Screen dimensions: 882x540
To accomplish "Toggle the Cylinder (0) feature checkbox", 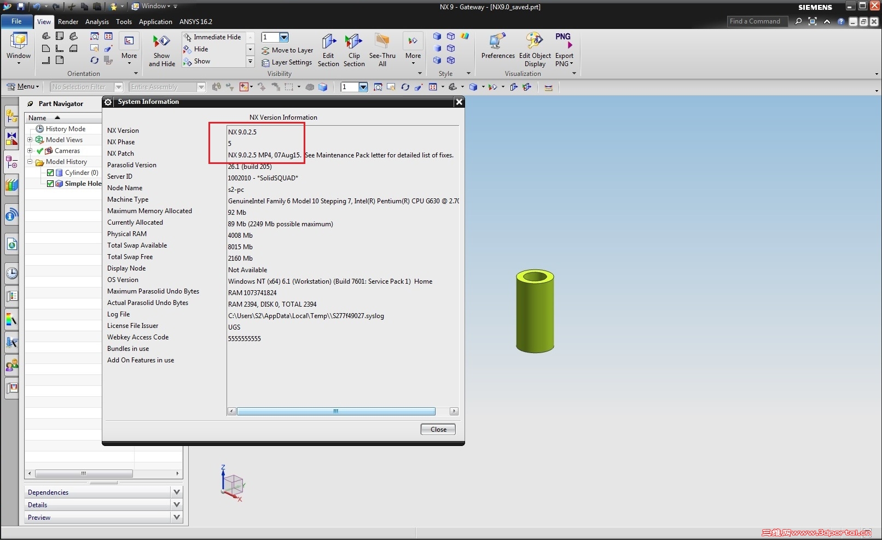I will tap(50, 173).
